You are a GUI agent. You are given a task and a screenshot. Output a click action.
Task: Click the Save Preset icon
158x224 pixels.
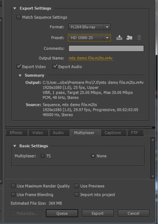119,38
